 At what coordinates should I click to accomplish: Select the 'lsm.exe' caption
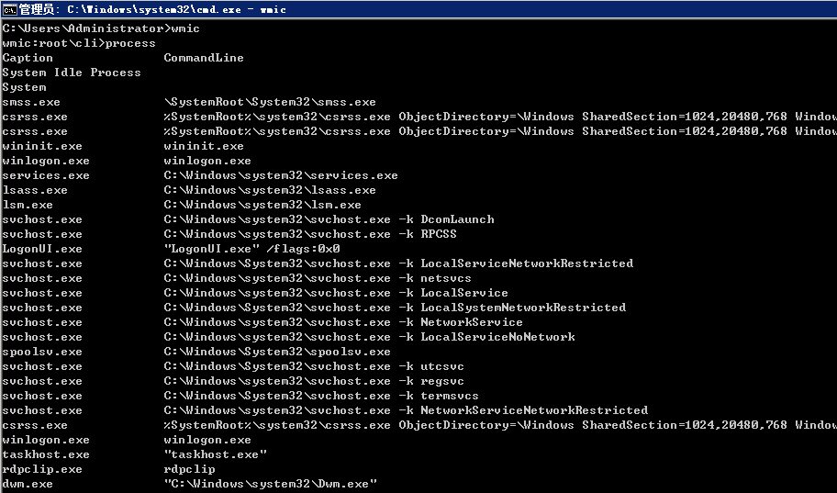[28, 205]
